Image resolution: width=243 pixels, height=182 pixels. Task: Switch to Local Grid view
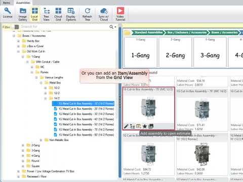tap(34, 15)
